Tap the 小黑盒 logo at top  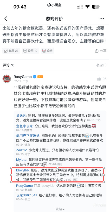(54, 5)
